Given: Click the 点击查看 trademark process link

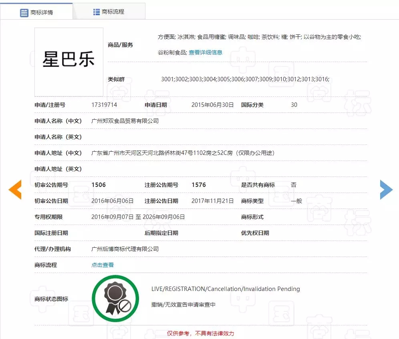Looking at the screenshot, I should [103, 265].
